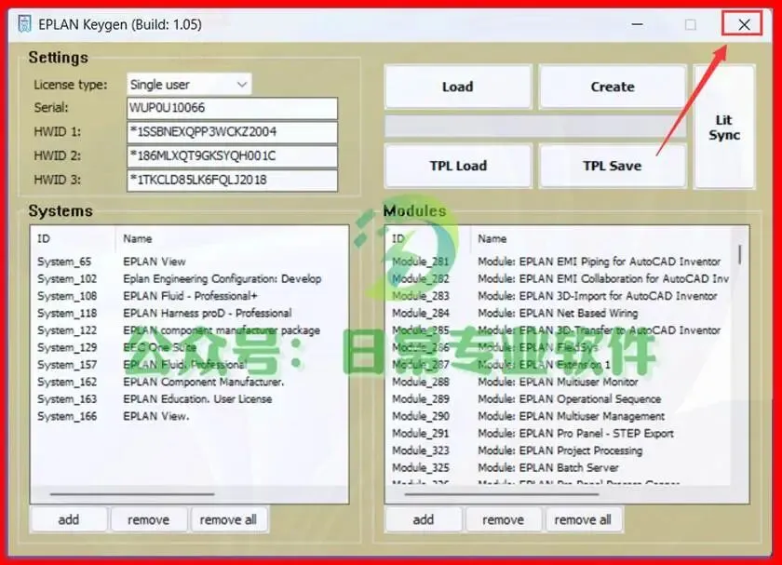Select the System_157 row
The width and height of the screenshot is (782, 565).
click(189, 365)
